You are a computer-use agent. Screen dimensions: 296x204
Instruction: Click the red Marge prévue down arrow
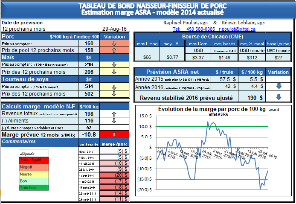coord(114,134)
